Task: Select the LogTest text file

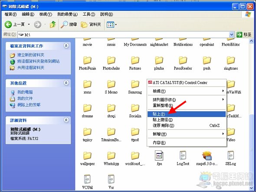Action: click(183, 158)
